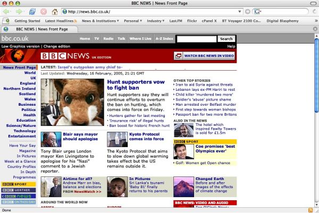The height and width of the screenshot is (213, 319).
Task: Open the Last.FM bookmark
Action: (x=176, y=21)
